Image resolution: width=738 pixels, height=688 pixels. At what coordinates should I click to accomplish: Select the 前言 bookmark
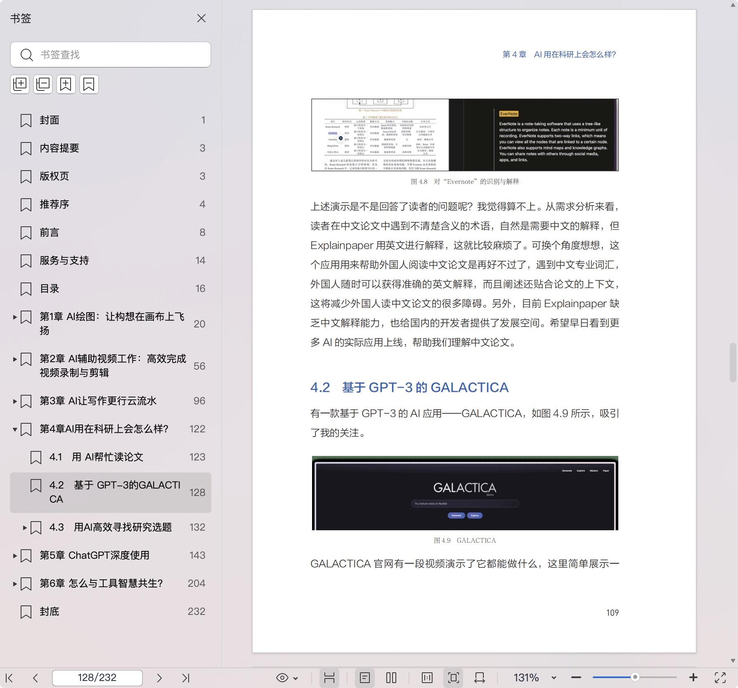pos(111,232)
